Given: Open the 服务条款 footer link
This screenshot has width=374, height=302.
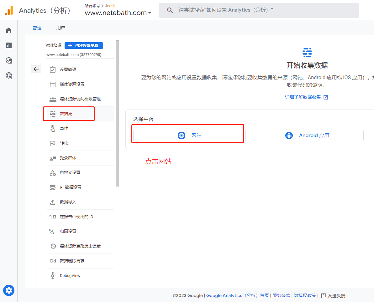Looking at the screenshot, I should click(281, 295).
